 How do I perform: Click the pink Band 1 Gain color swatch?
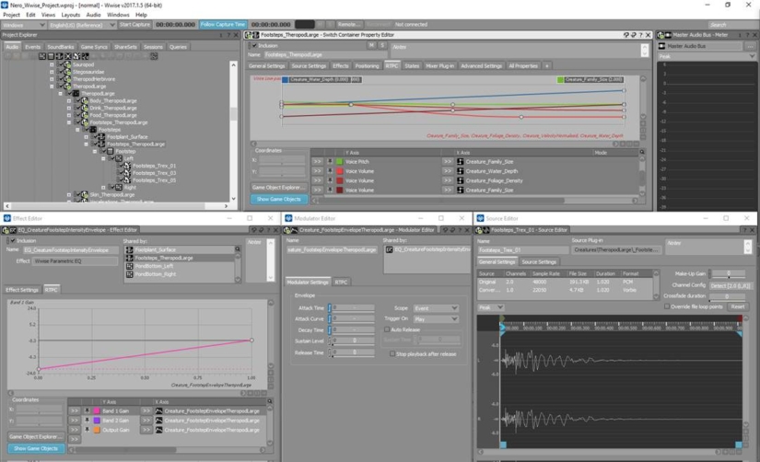(97, 410)
